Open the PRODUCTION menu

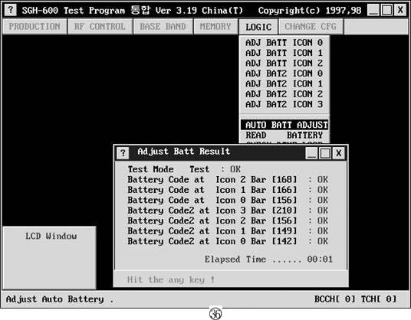click(35, 27)
